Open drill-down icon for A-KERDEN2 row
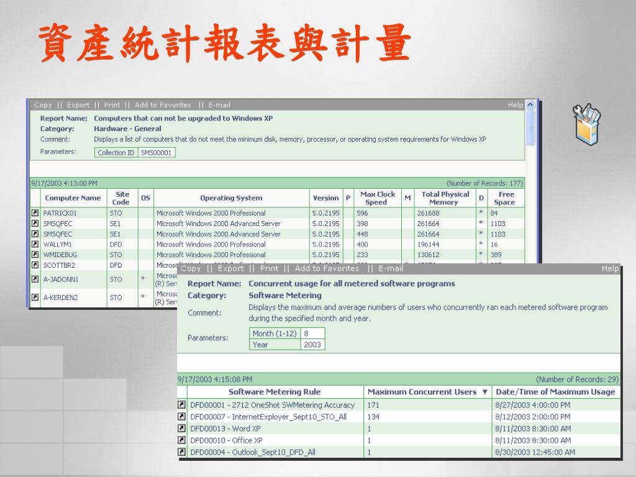Viewport: 636px width, 477px height. [35, 298]
